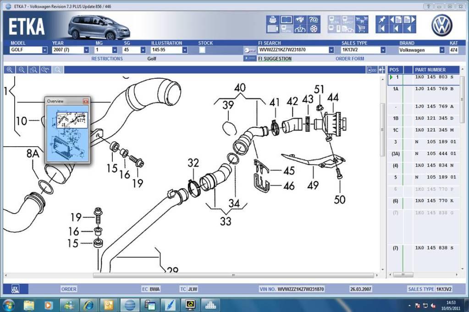This screenshot has width=469, height=312.
Task: Click the arrow button beside FI SUGGESTION
Action: (249, 58)
